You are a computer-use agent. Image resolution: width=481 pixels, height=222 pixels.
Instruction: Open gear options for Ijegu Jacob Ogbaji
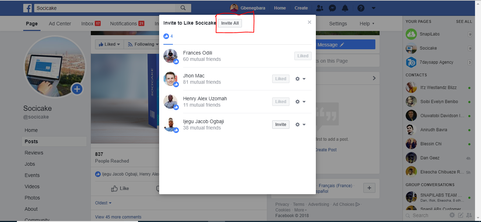pos(300,125)
